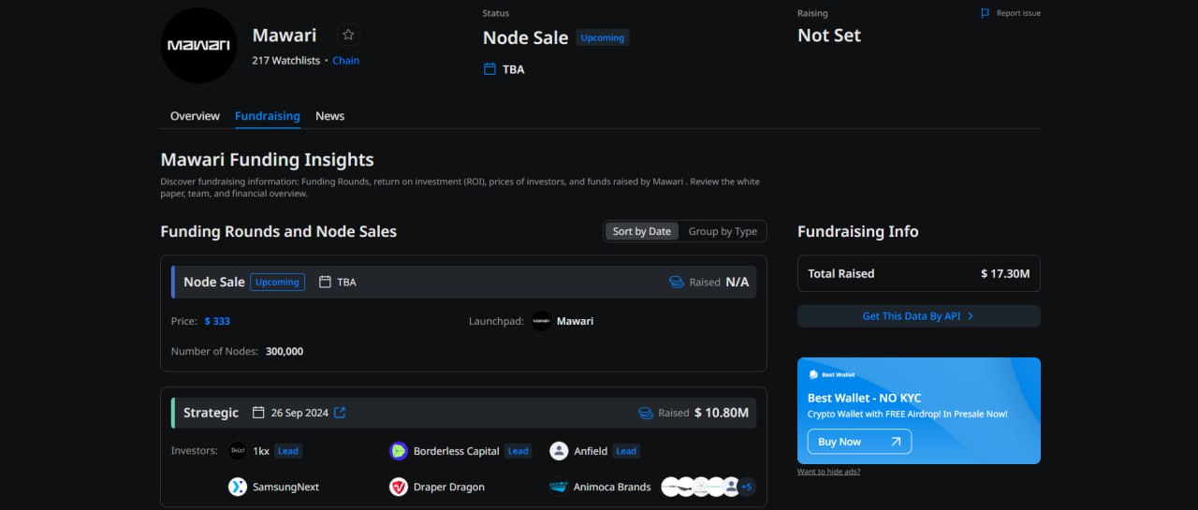Click the Upcoming badge in Node Sale row

(277, 282)
